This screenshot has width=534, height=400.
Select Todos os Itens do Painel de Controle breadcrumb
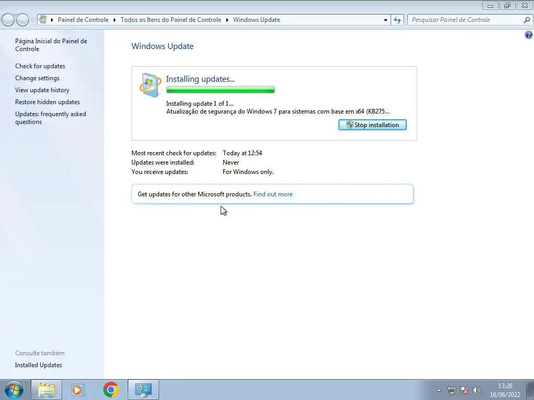[171, 20]
